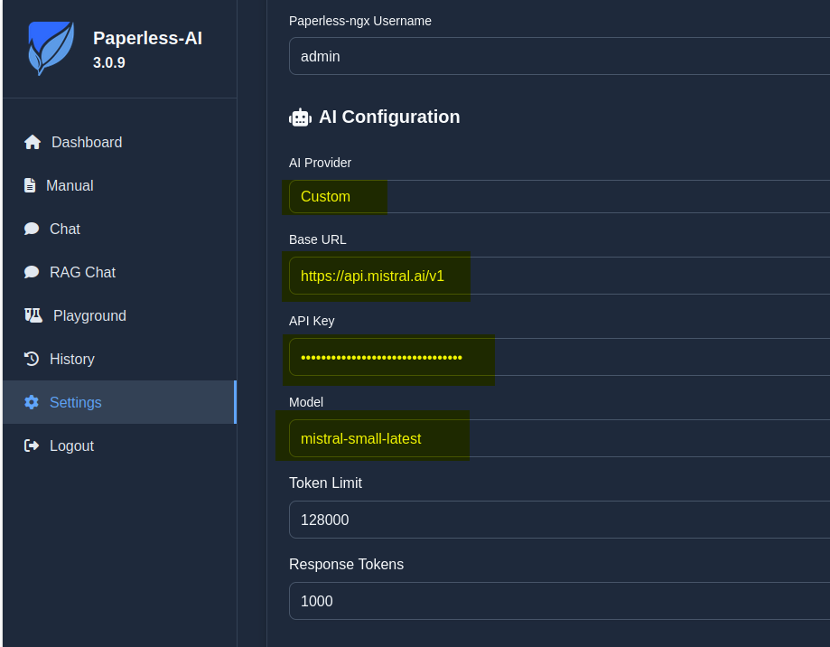The height and width of the screenshot is (647, 830).
Task: Click the Chat speech bubble icon
Action: pos(32,229)
